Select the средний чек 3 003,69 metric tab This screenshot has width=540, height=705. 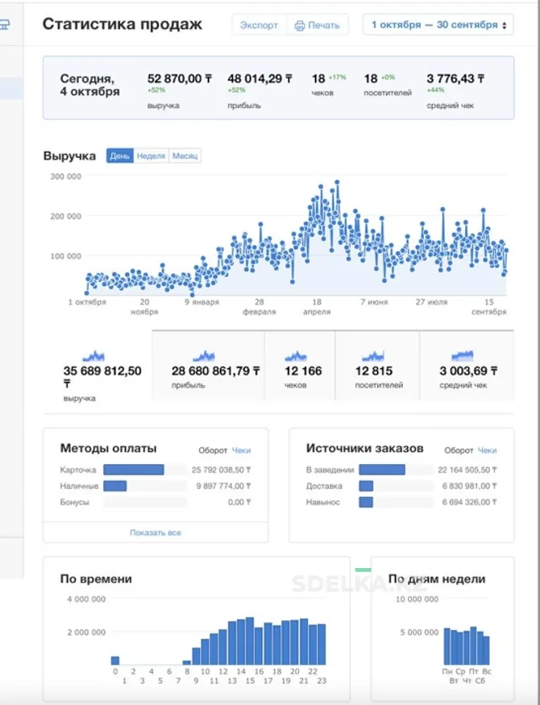467,365
